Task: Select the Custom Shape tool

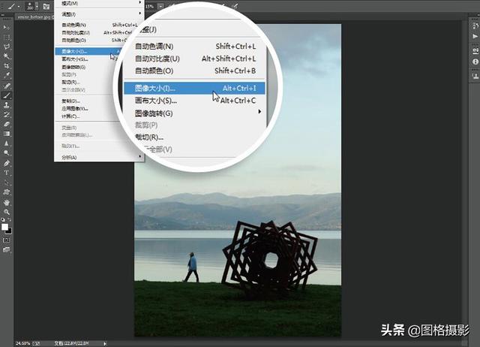Action: [x=7, y=192]
